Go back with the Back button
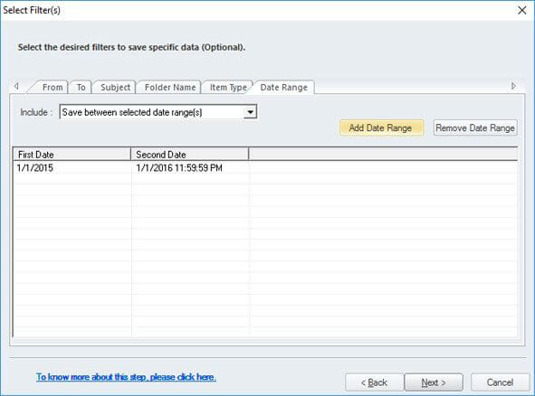Viewport: 535px width, 396px height. (374, 382)
